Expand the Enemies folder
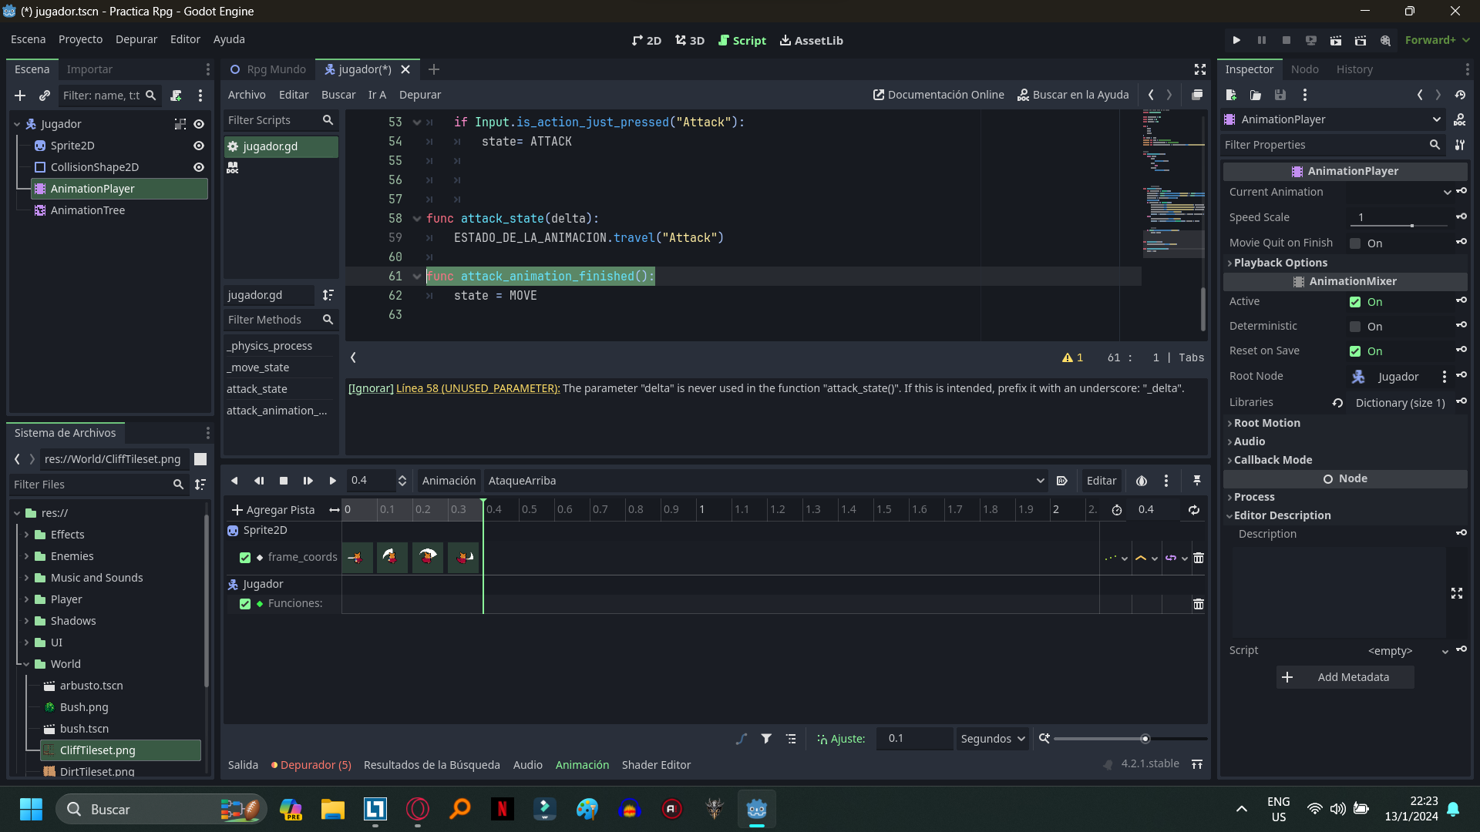1480x832 pixels. tap(27, 556)
